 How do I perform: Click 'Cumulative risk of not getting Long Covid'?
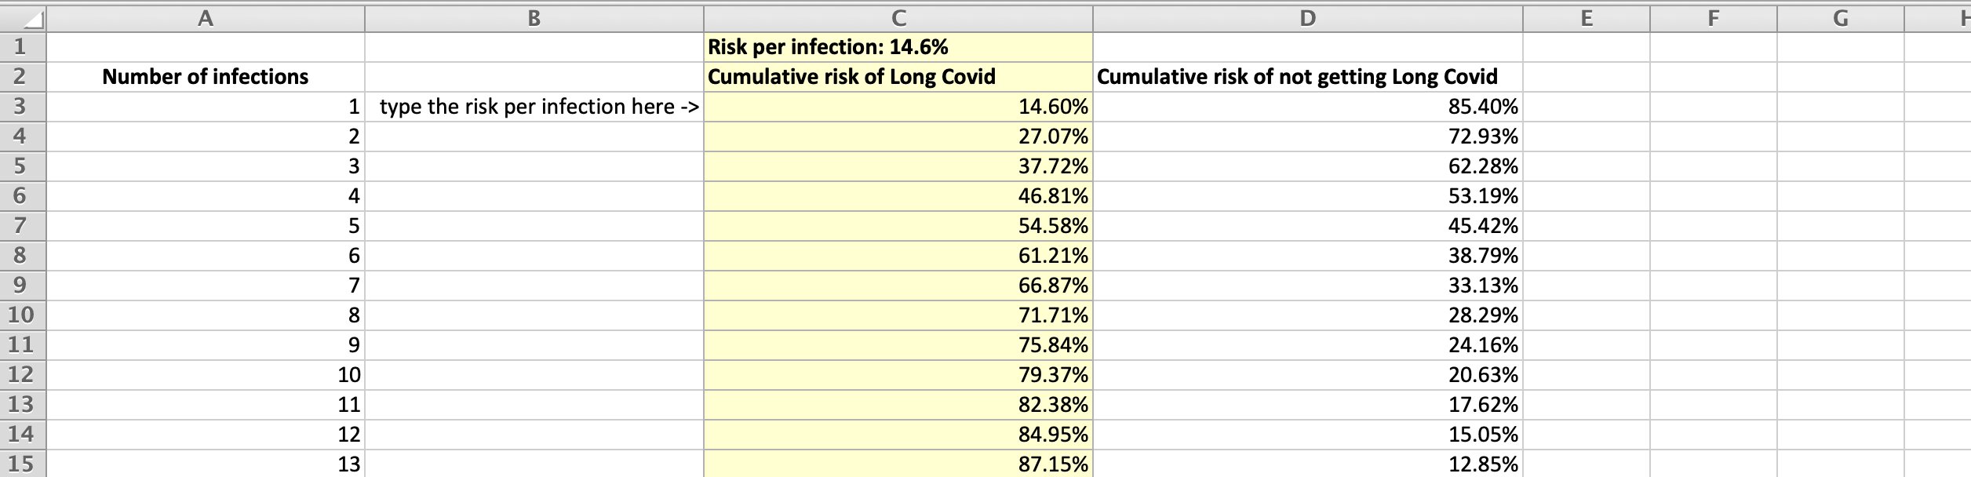(x=1307, y=77)
